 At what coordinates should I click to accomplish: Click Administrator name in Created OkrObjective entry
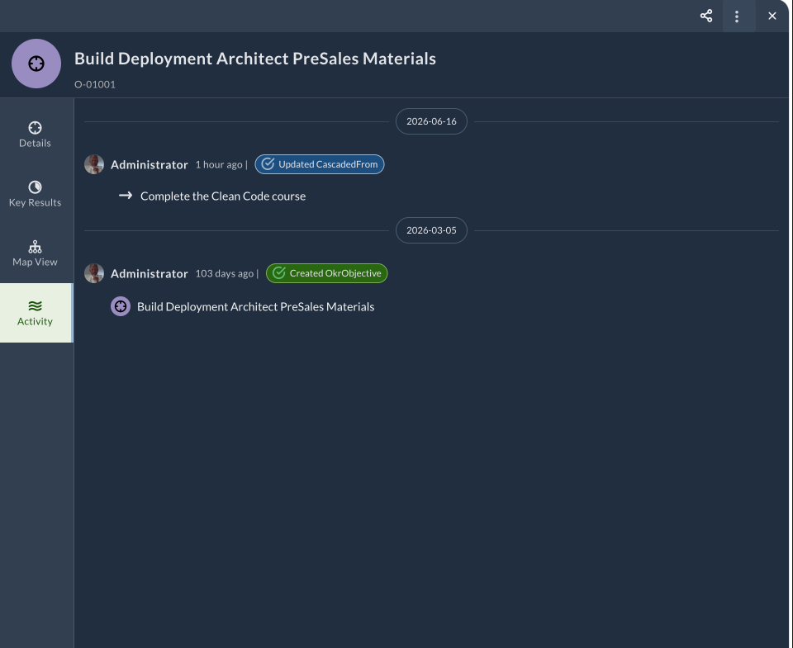(150, 274)
